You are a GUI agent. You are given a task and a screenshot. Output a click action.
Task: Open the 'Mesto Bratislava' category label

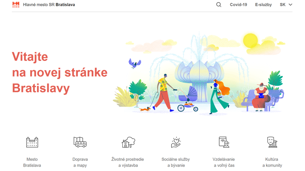click(x=32, y=162)
